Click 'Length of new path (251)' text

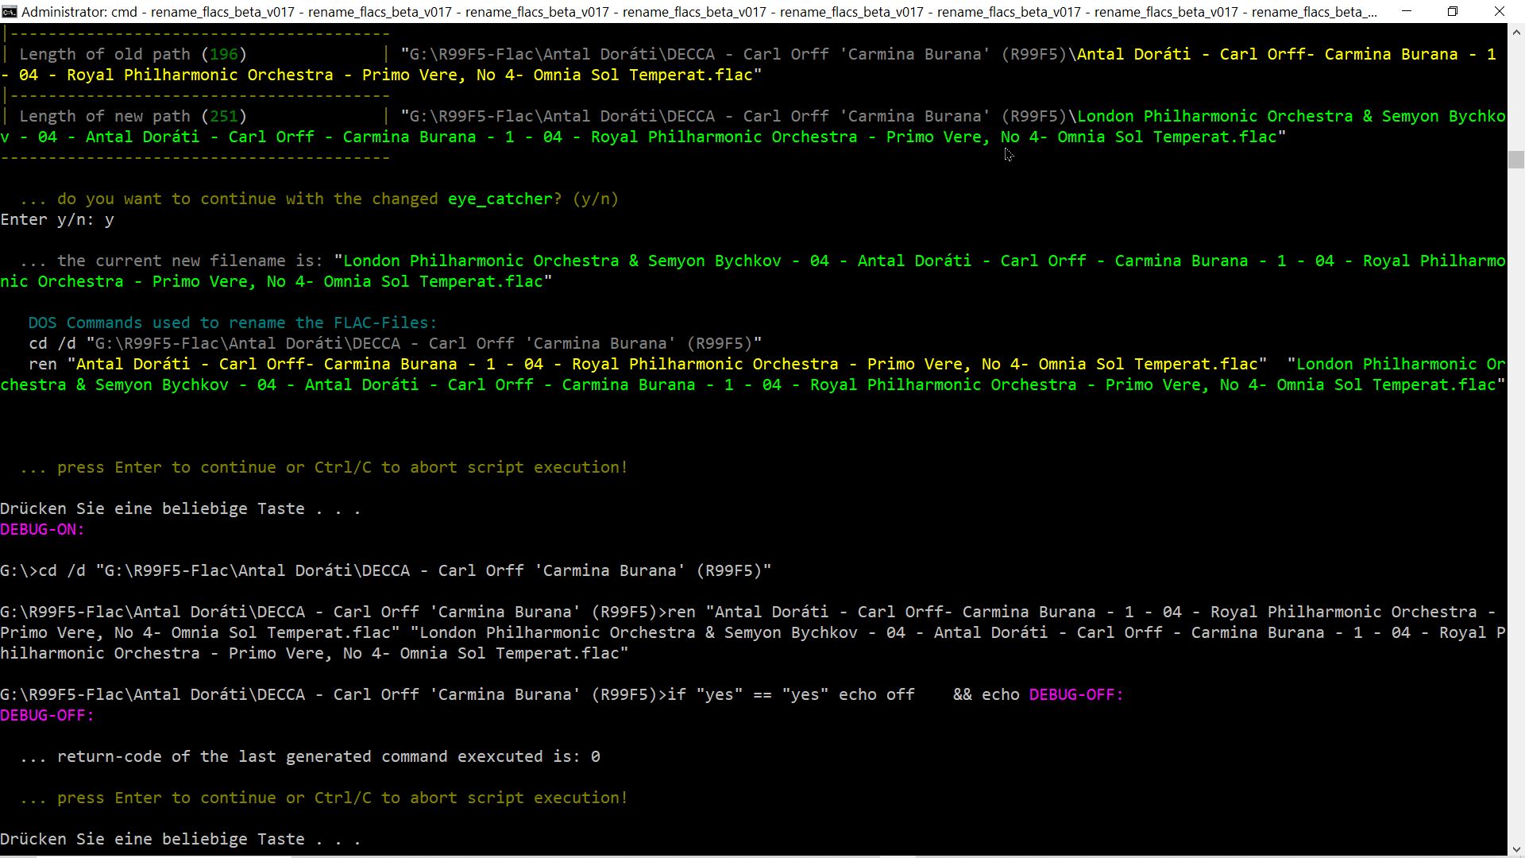point(133,117)
